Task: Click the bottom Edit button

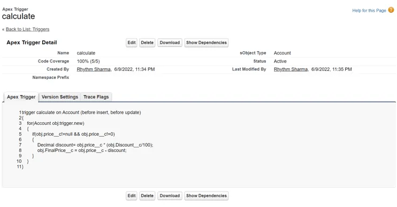Action: pyautogui.click(x=132, y=196)
